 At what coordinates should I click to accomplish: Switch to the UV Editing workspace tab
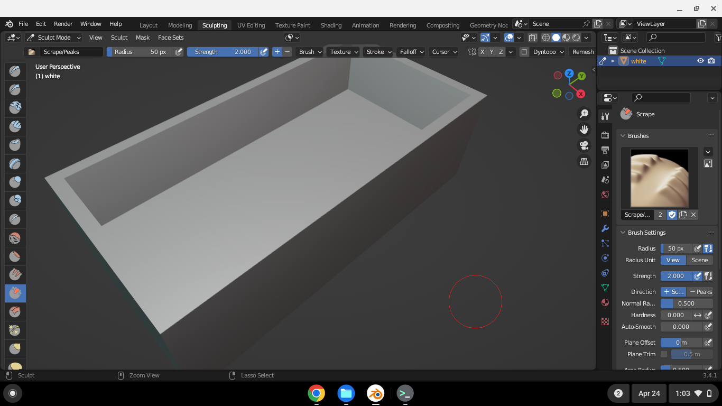click(251, 25)
